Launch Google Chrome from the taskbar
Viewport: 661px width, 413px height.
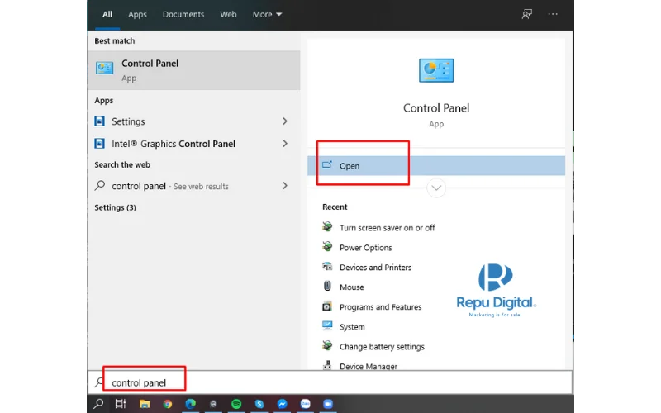(168, 404)
